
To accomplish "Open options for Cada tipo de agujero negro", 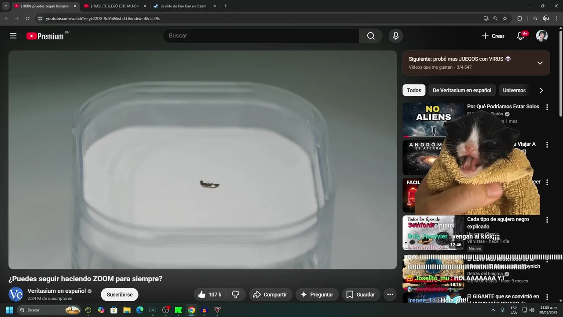I will (x=547, y=220).
